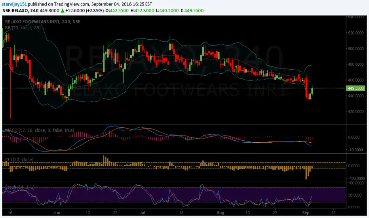Image resolution: width=369 pixels, height=218 pixels.
Task: Click the Jun date label on time axis
Action: pyautogui.click(x=57, y=212)
